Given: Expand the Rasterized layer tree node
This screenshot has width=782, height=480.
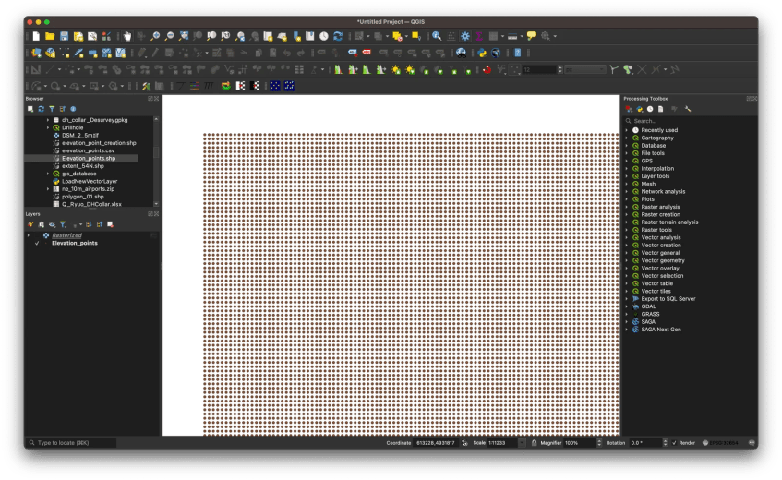Looking at the screenshot, I should pyautogui.click(x=29, y=235).
